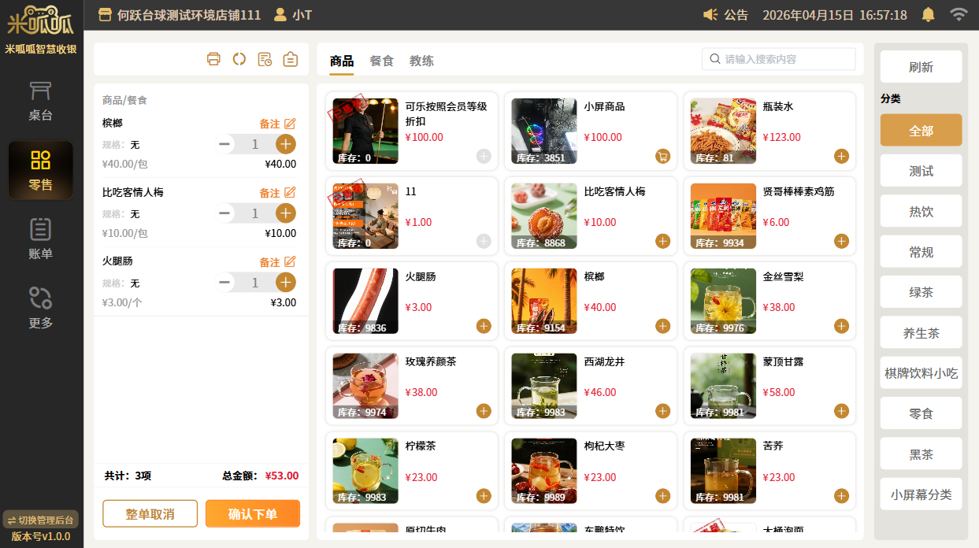
Task: Open the 更多 more section in sidebar
Action: 40,308
